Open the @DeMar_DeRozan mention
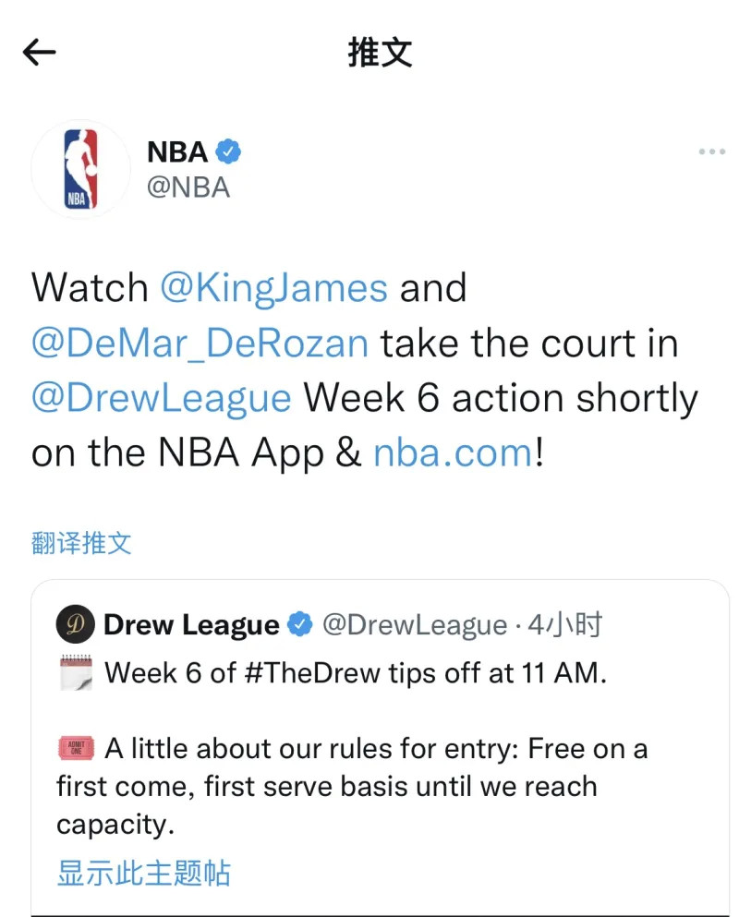The image size is (739, 917). pyautogui.click(x=200, y=344)
